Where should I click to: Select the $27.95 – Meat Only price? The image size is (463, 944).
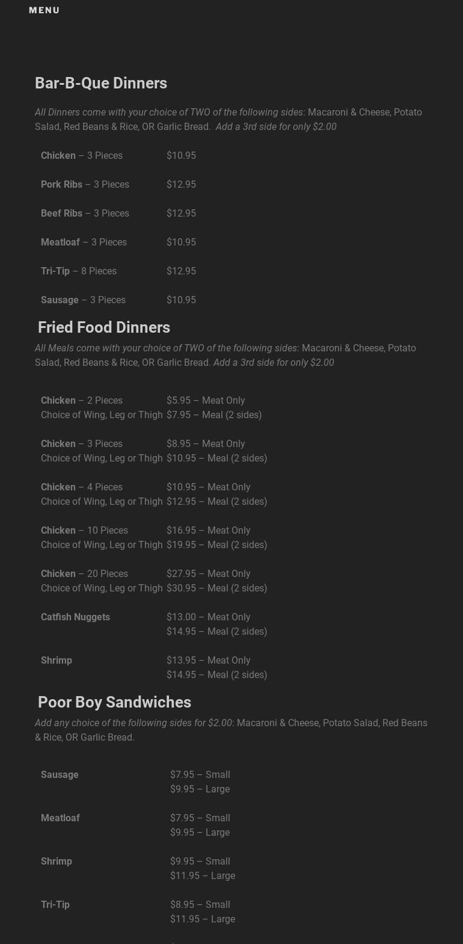point(208,573)
